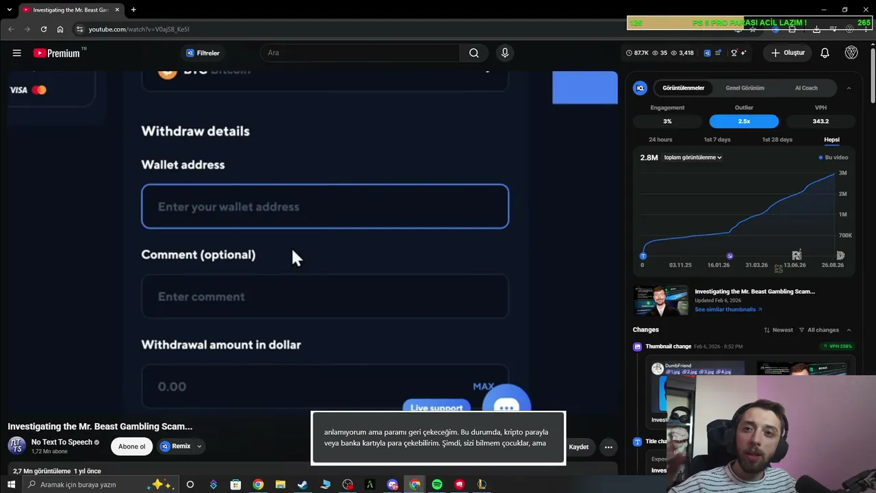
Task: Start voice search with the microphone
Action: tap(505, 53)
